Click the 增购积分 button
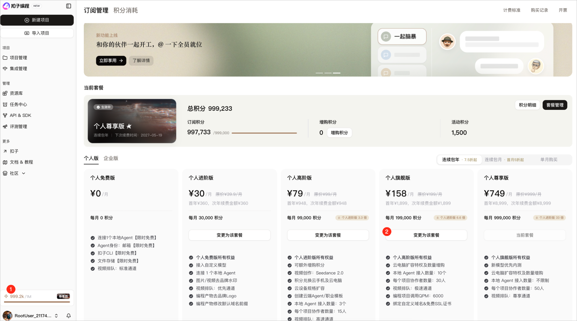Viewport: 577px width, 321px height. coord(339,133)
